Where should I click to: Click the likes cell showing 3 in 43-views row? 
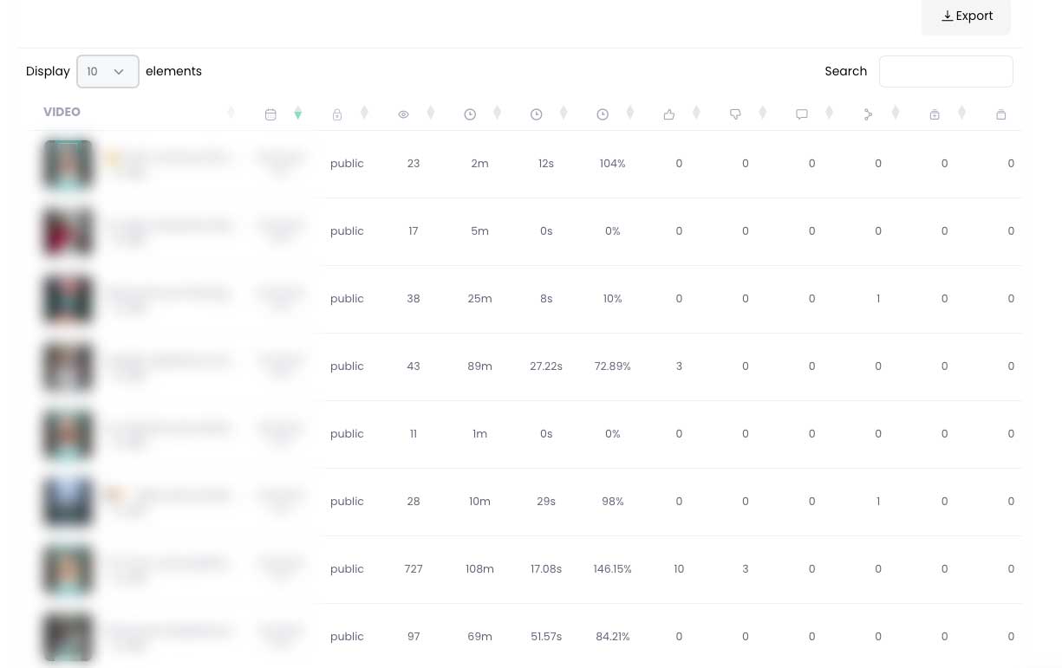679,366
